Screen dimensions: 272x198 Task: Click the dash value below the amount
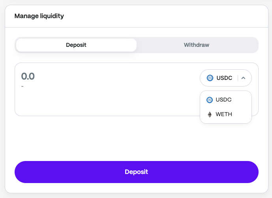pyautogui.click(x=23, y=86)
